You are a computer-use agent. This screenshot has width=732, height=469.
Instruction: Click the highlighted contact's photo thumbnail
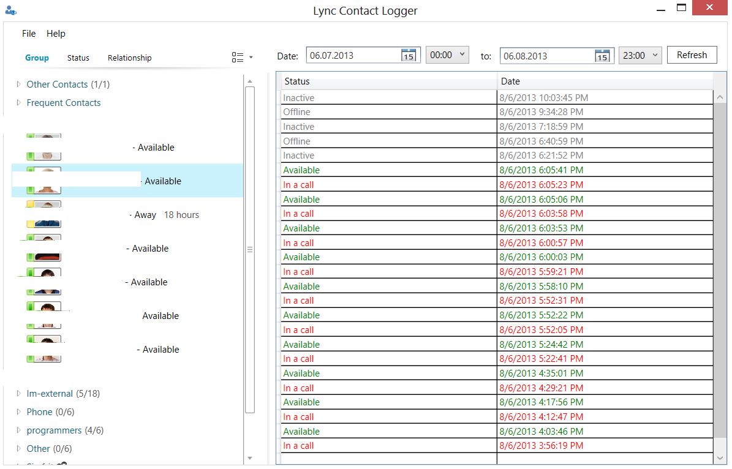click(x=44, y=180)
